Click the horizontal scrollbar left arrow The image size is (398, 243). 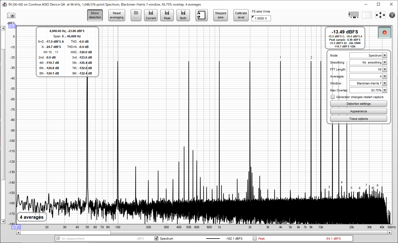18,232
